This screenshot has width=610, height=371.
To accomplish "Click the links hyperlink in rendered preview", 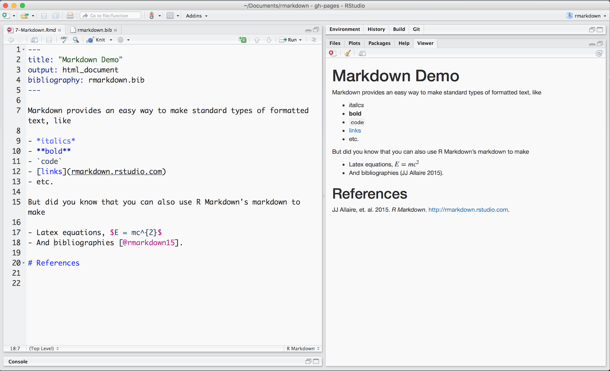I will 355,130.
